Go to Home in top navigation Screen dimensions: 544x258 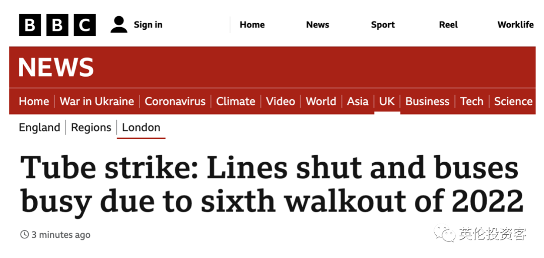coord(252,25)
